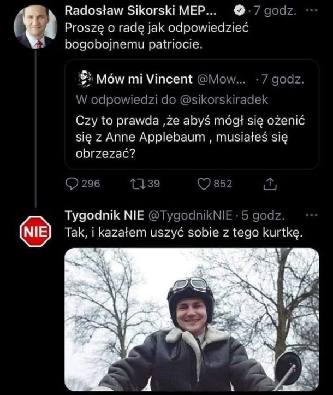This screenshot has height=395, width=333.
Task: Click the reply speech-bubble icon
Action: tap(73, 184)
